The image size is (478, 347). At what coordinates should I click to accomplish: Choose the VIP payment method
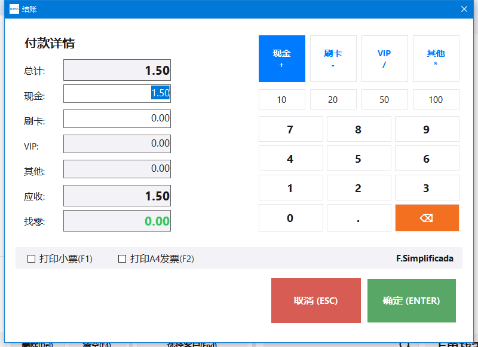tap(384, 59)
